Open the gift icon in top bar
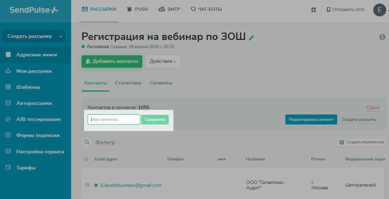 [x=314, y=10]
